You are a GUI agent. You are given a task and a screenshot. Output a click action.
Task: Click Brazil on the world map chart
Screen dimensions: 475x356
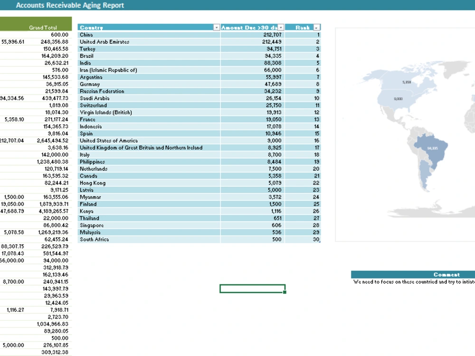(x=432, y=148)
